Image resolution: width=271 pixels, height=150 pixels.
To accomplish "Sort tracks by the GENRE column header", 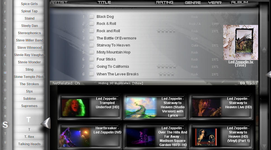I will (x=193, y=3).
